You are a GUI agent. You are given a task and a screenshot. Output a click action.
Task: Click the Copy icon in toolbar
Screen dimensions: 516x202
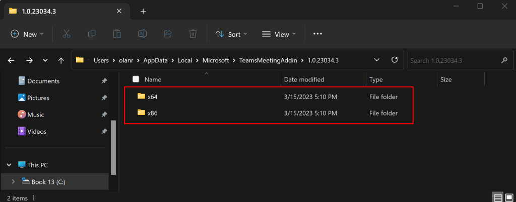point(92,34)
